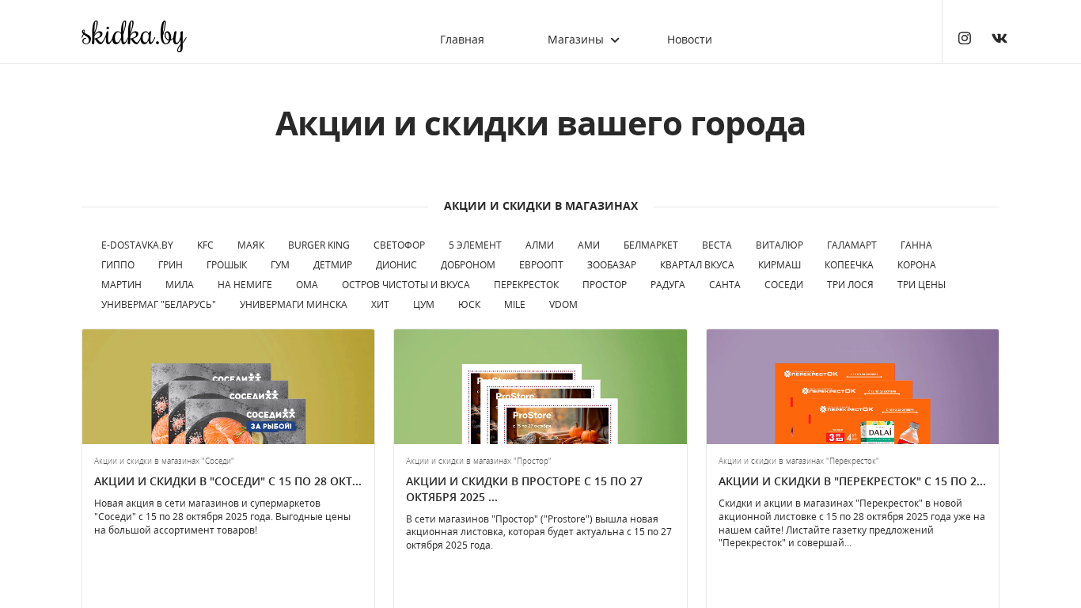Open the ТРИ ЛОСЯ store link

pos(850,284)
